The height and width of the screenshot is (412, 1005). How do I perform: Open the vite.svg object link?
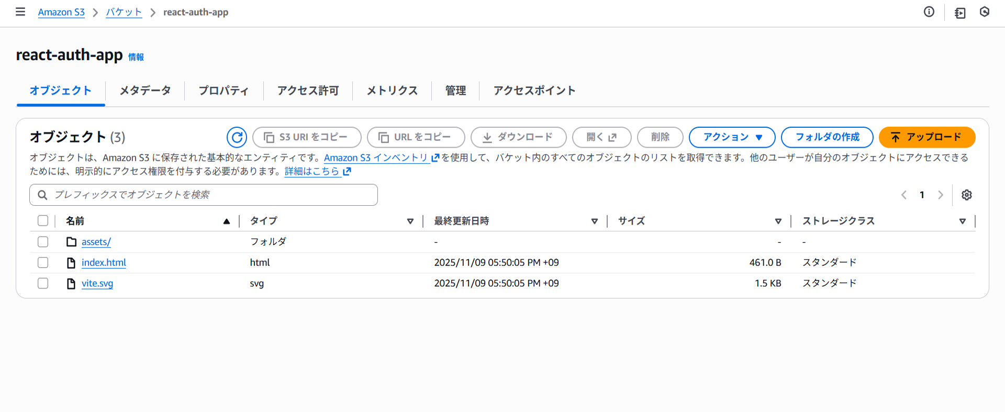click(97, 283)
